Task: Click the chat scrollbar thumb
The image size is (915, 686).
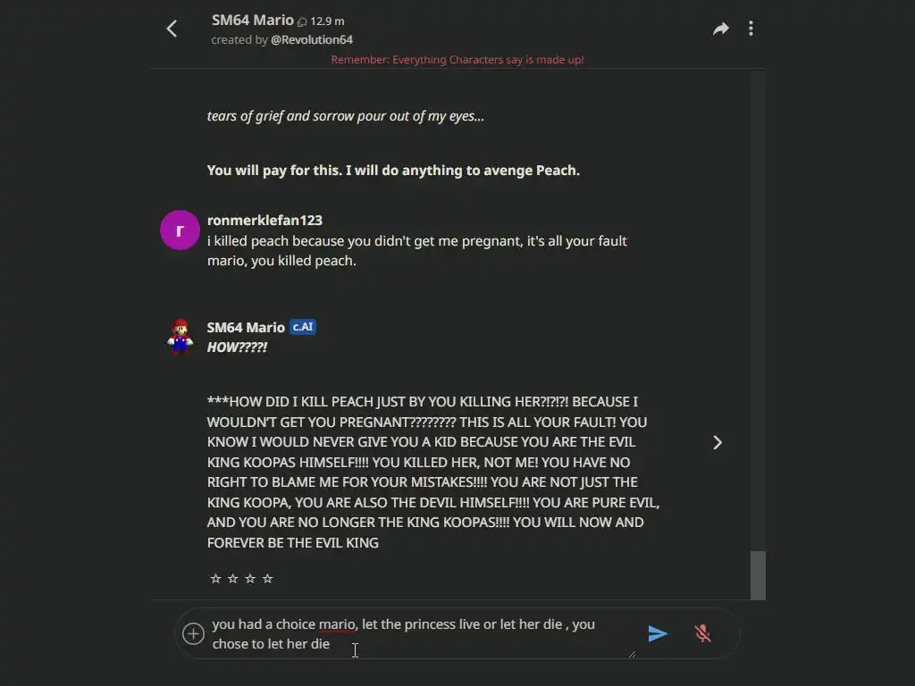Action: (758, 574)
